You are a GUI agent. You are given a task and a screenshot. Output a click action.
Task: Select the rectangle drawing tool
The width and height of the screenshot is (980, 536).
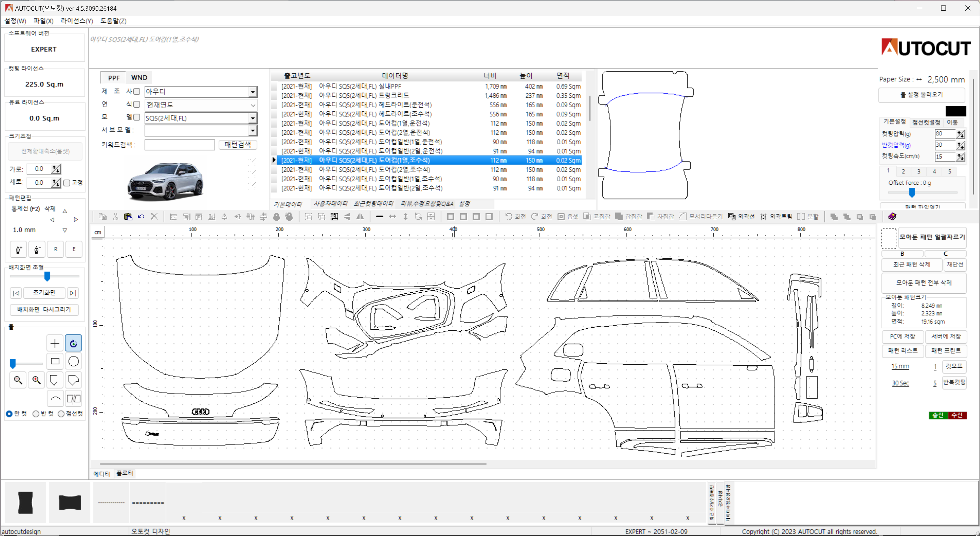tap(55, 361)
